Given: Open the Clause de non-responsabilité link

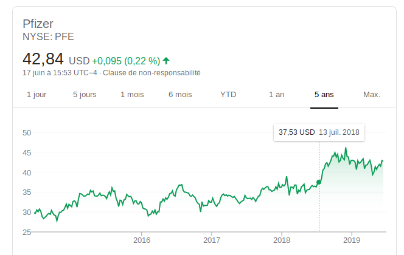Looking at the screenshot, I should pos(151,73).
